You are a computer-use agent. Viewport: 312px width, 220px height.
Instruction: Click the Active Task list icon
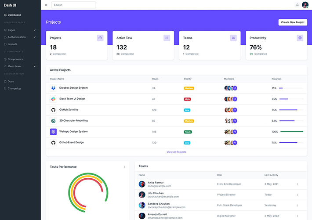click(x=167, y=38)
